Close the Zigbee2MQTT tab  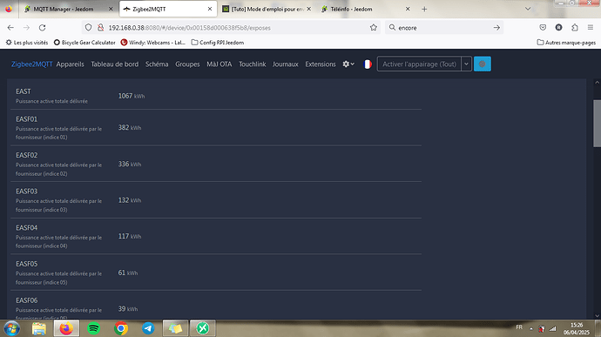210,9
